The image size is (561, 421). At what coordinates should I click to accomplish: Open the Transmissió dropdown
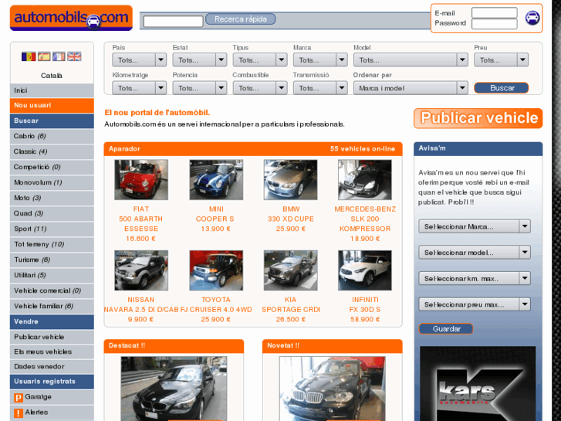point(320,88)
